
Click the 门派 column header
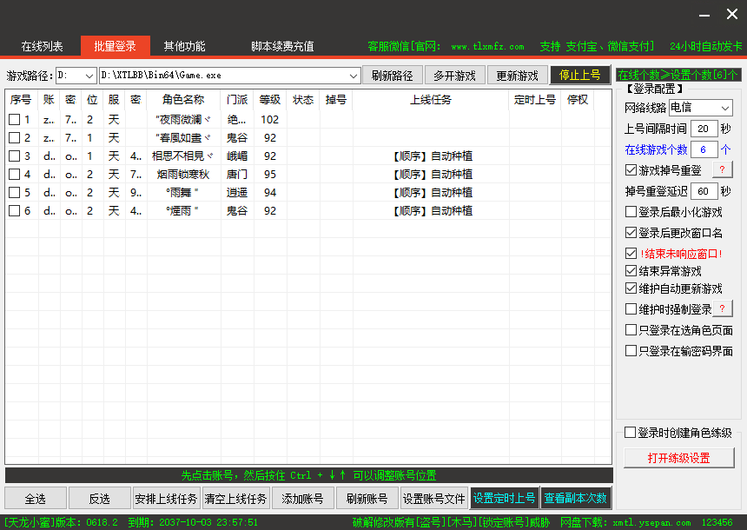coord(237,100)
